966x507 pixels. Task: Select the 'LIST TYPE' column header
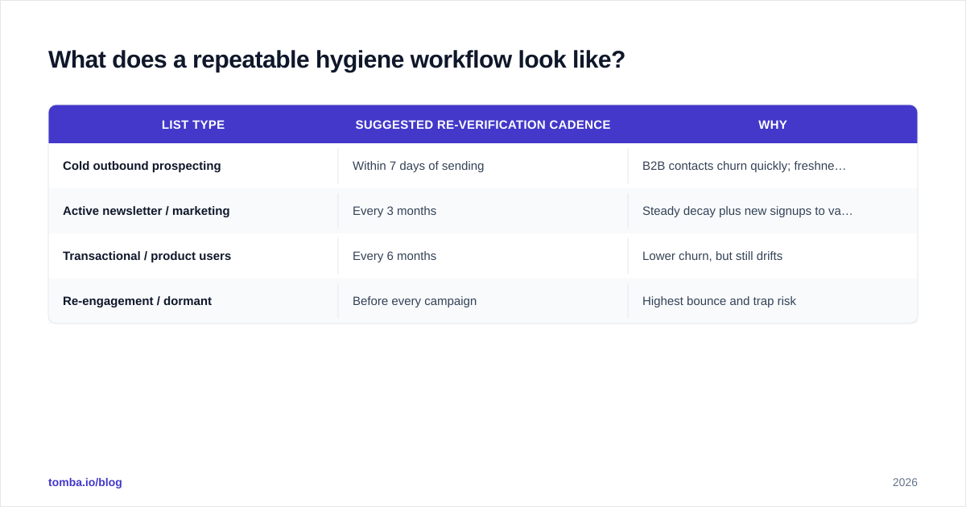coord(193,125)
